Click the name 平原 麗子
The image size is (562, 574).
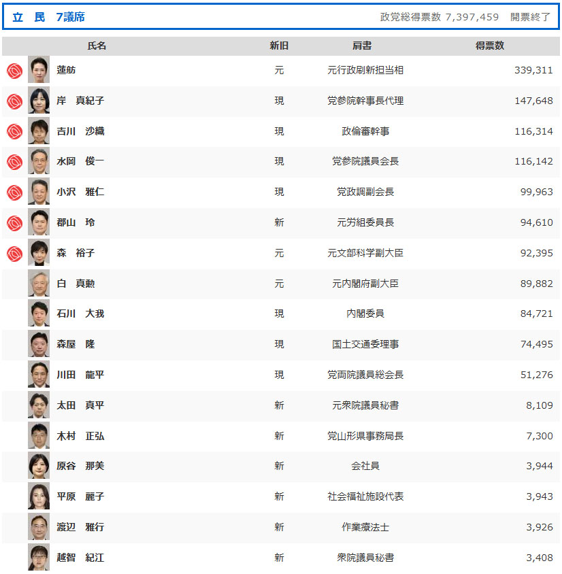[80, 496]
